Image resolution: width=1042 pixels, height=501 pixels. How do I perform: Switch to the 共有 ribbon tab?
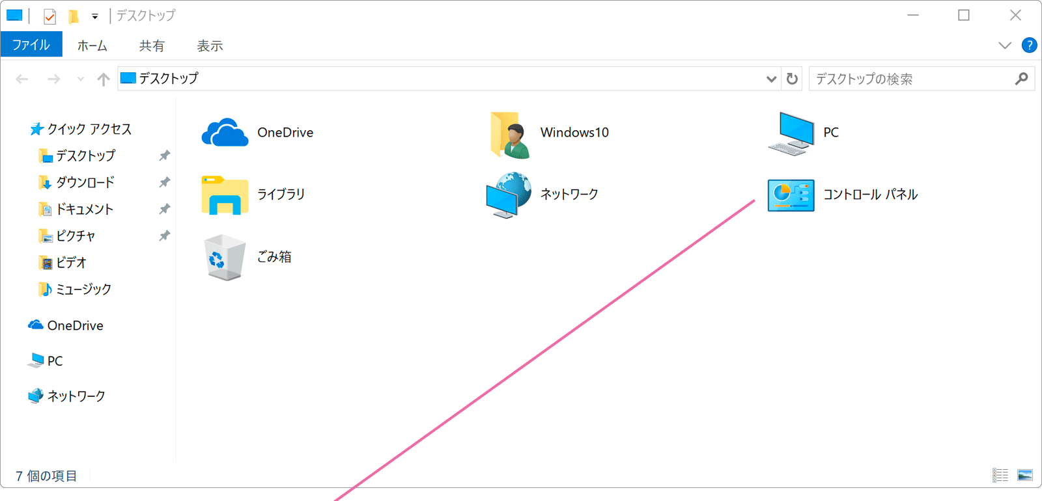point(152,46)
